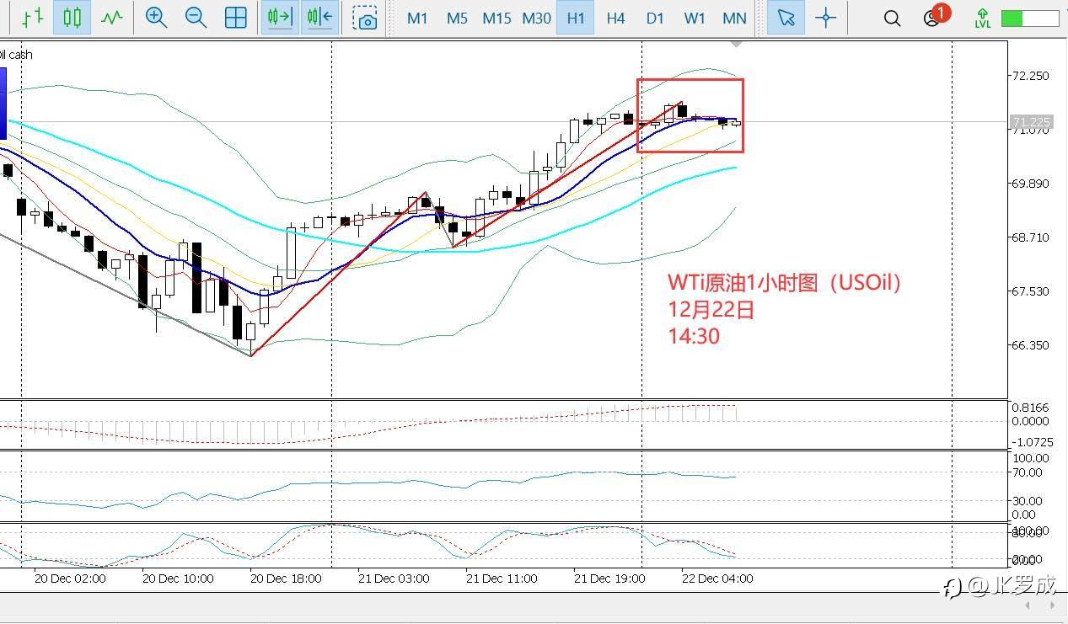
Task: Select the MN monthly timeframe
Action: click(x=734, y=18)
